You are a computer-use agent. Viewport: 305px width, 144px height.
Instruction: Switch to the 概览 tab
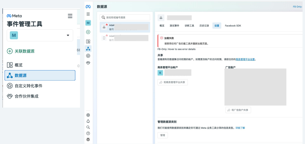coord(162,26)
